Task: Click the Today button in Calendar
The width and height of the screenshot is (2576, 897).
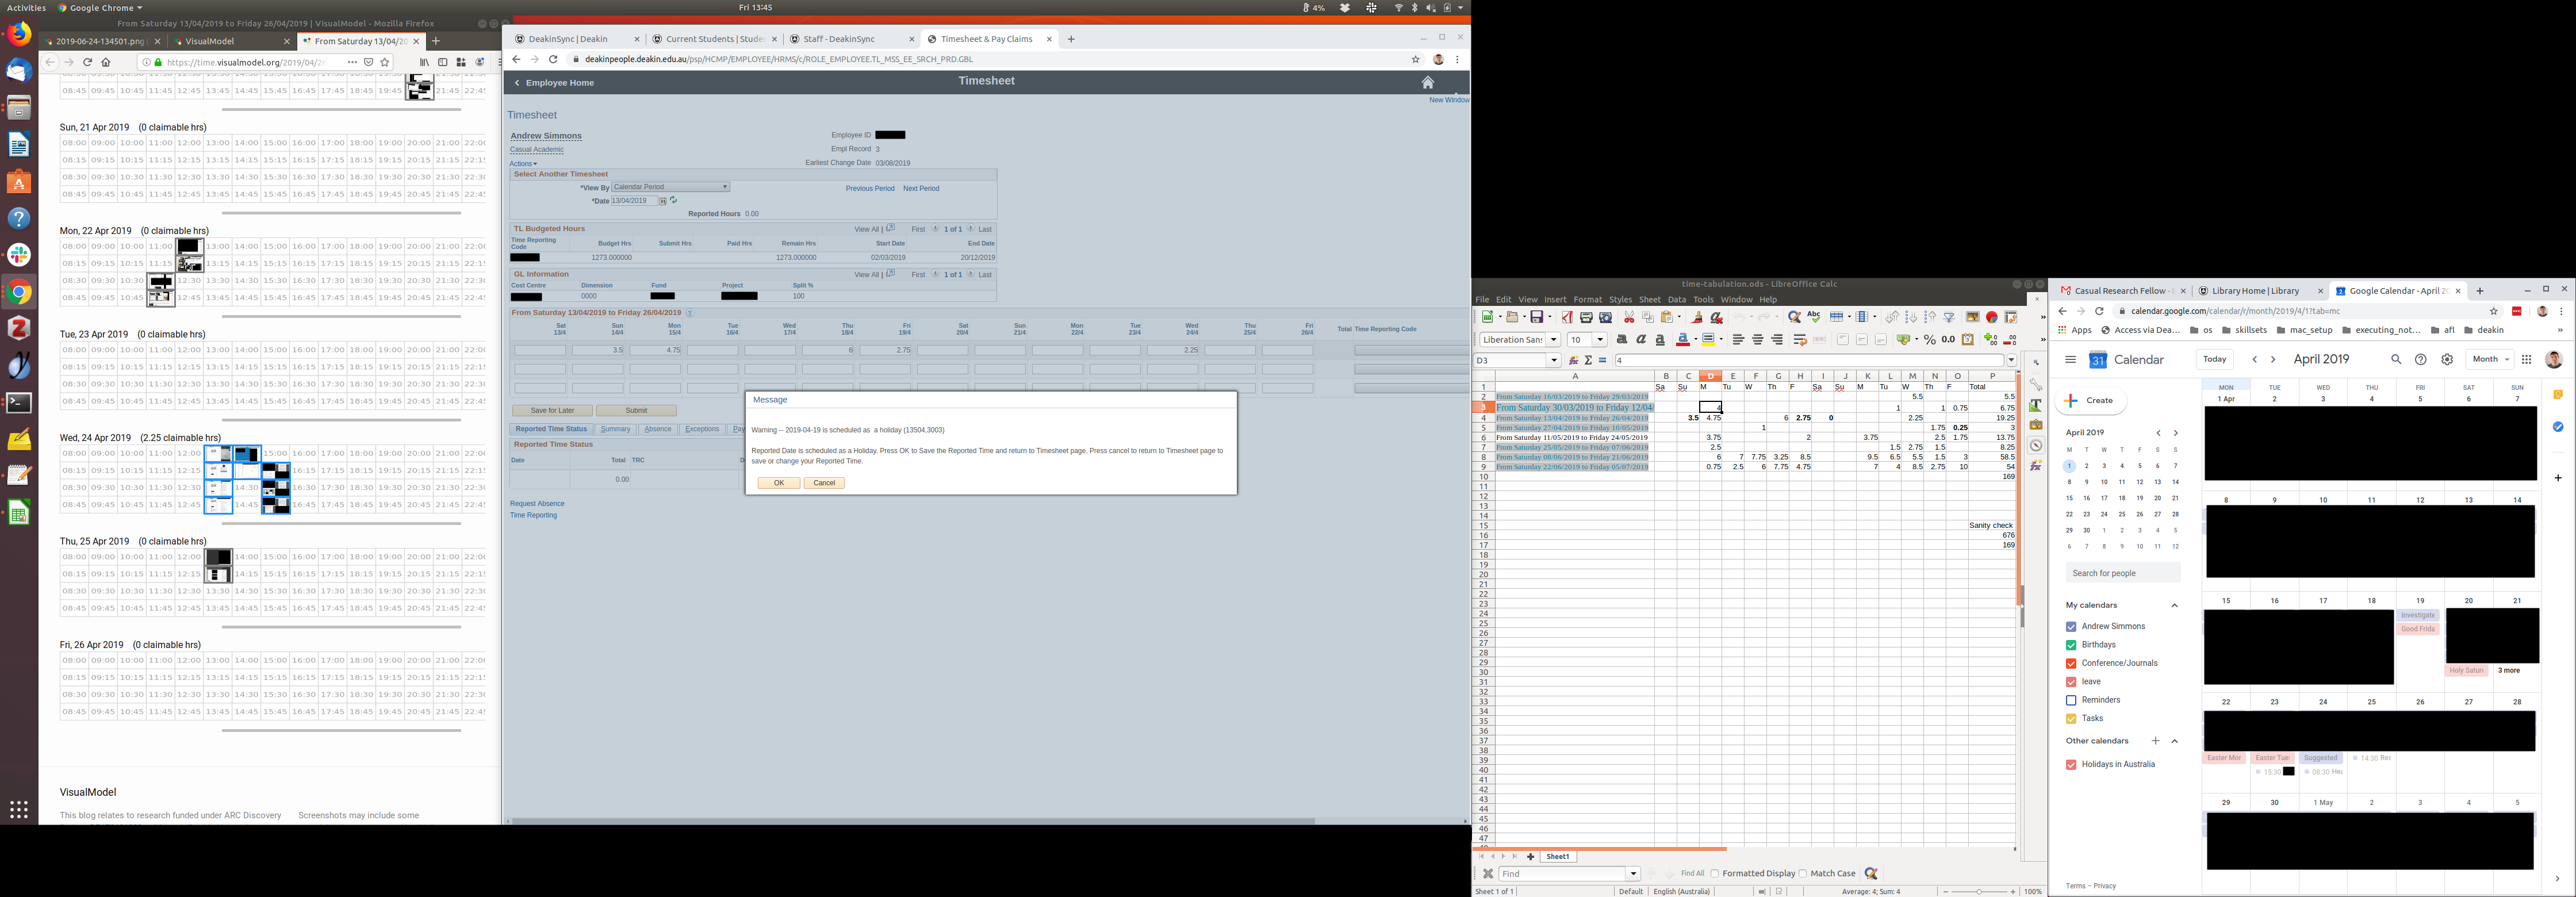Action: click(x=2215, y=359)
